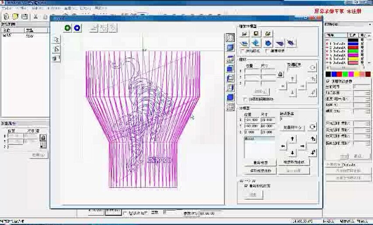Click the save disk icon in model panel
Viewport: 373px width, 225px height.
(256, 33)
